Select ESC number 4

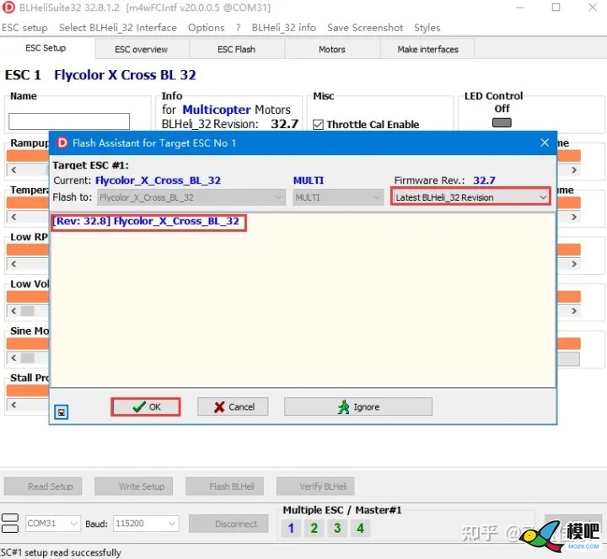[x=361, y=528]
